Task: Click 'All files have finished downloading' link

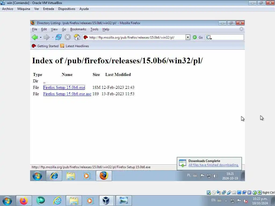Action: pyautogui.click(x=214, y=165)
